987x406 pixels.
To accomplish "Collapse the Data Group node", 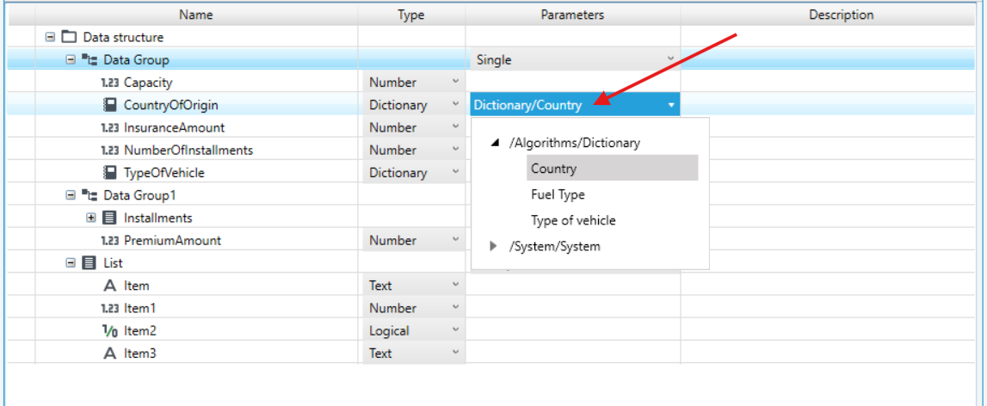I will pyautogui.click(x=71, y=60).
